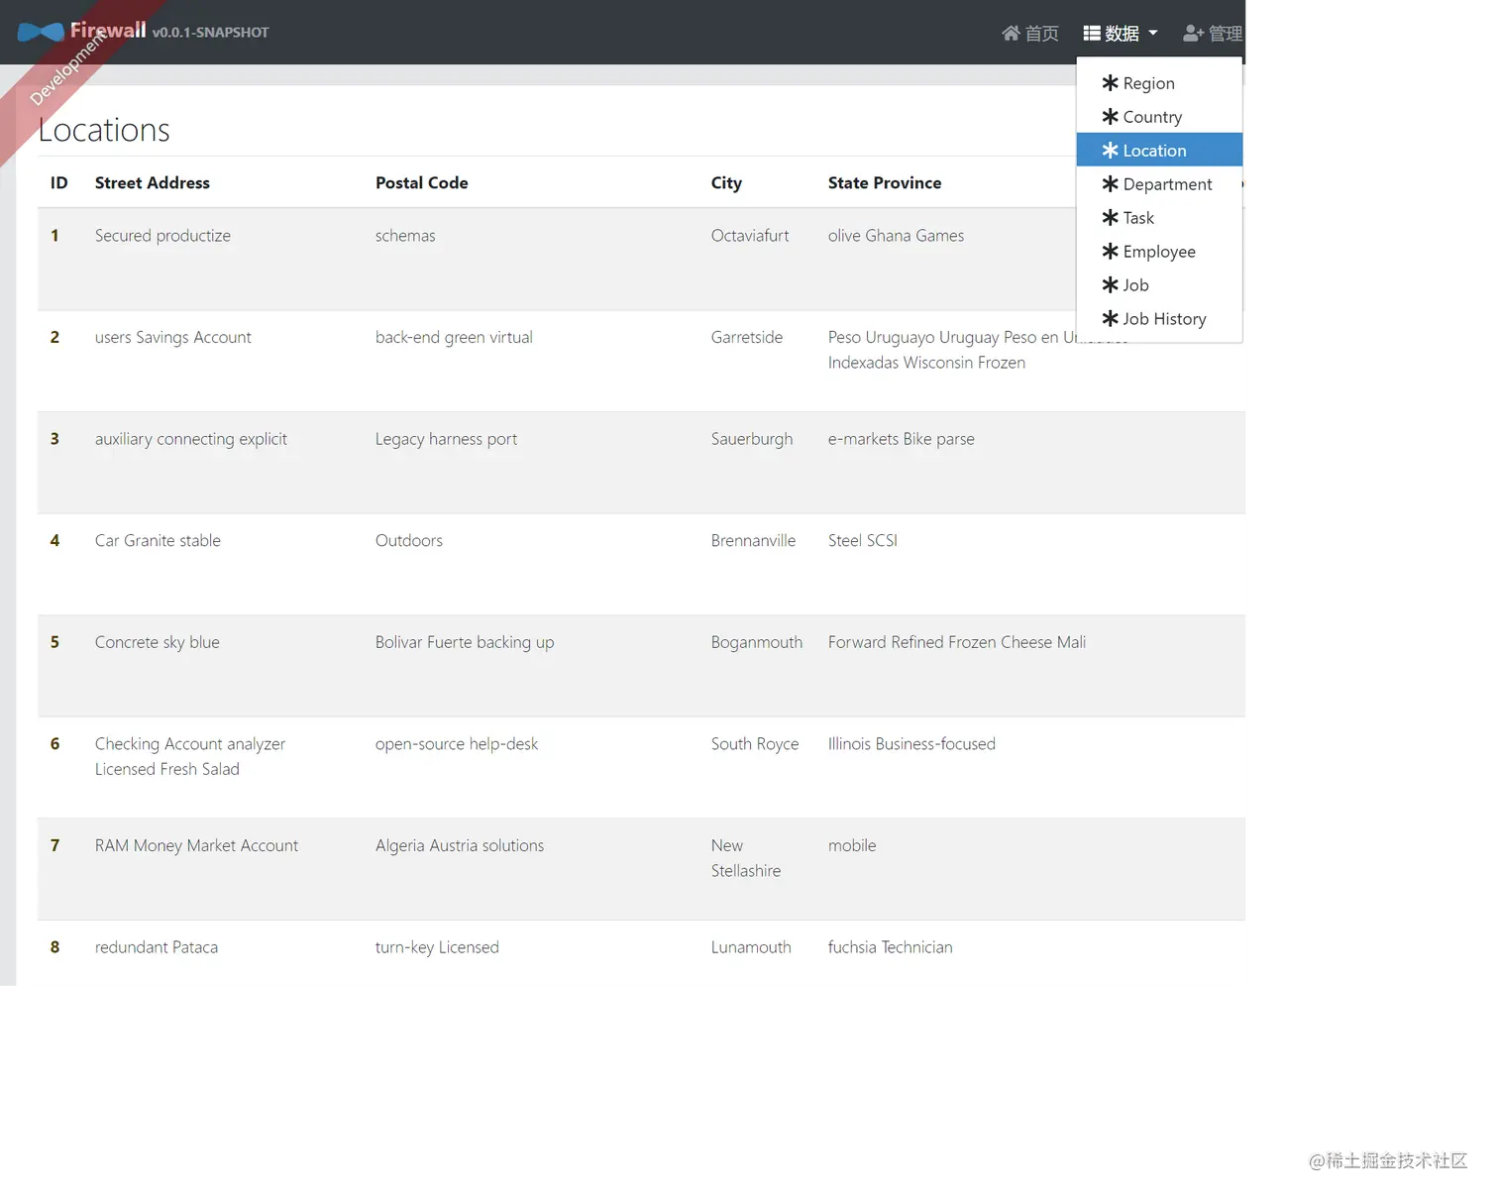Click 'turn-key Licensed' postal code cell
The image size is (1498, 1201).
pos(437,947)
